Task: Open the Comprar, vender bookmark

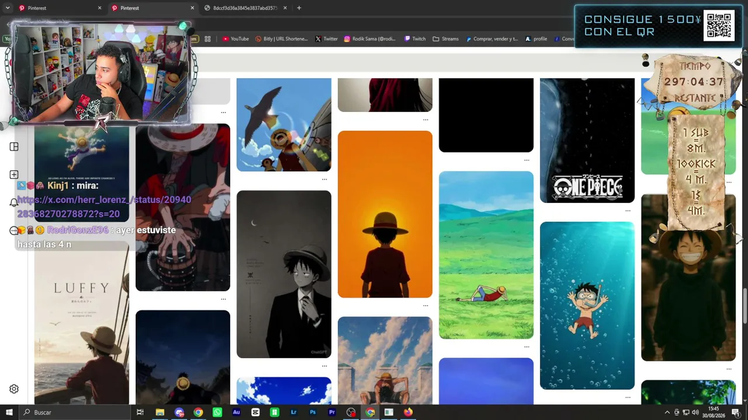Action: [491, 39]
